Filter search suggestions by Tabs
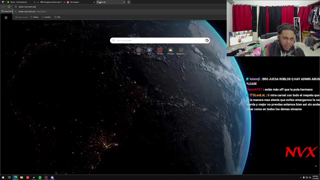320x180 pixels. click(x=57, y=17)
